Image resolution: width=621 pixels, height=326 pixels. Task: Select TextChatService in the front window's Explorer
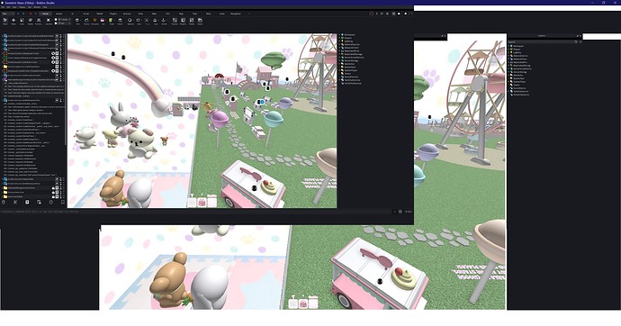(352, 80)
